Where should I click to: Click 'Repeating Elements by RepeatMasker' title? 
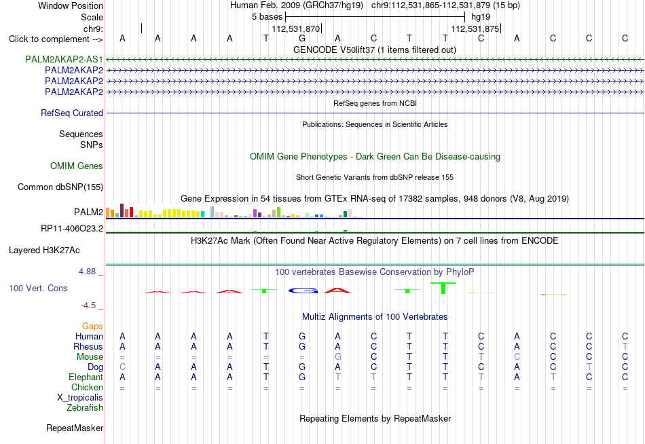[375, 418]
